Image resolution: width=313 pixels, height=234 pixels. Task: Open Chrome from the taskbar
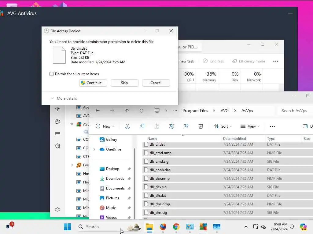tap(176, 227)
